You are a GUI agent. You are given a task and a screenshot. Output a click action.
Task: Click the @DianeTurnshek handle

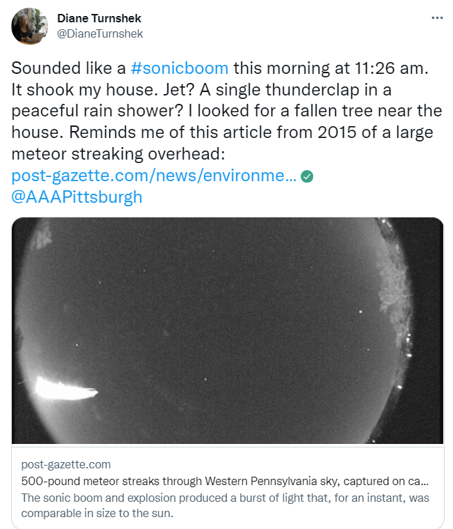click(x=100, y=33)
